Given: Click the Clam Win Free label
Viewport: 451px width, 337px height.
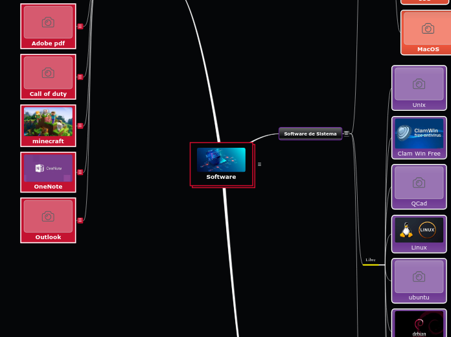Looking at the screenshot, I should (x=419, y=154).
